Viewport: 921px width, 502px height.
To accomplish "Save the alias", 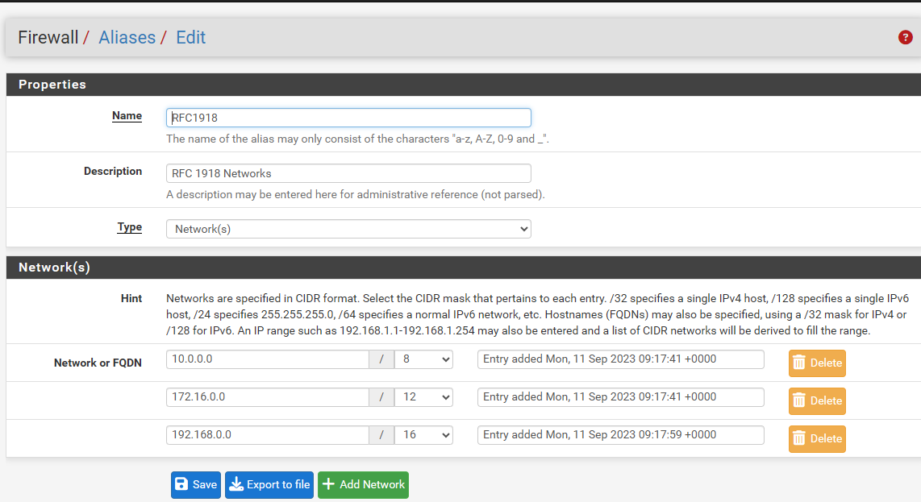I will 196,485.
